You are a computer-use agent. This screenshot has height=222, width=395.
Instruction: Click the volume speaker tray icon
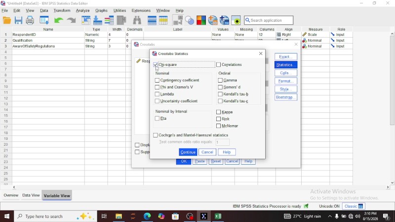[x=357, y=216]
